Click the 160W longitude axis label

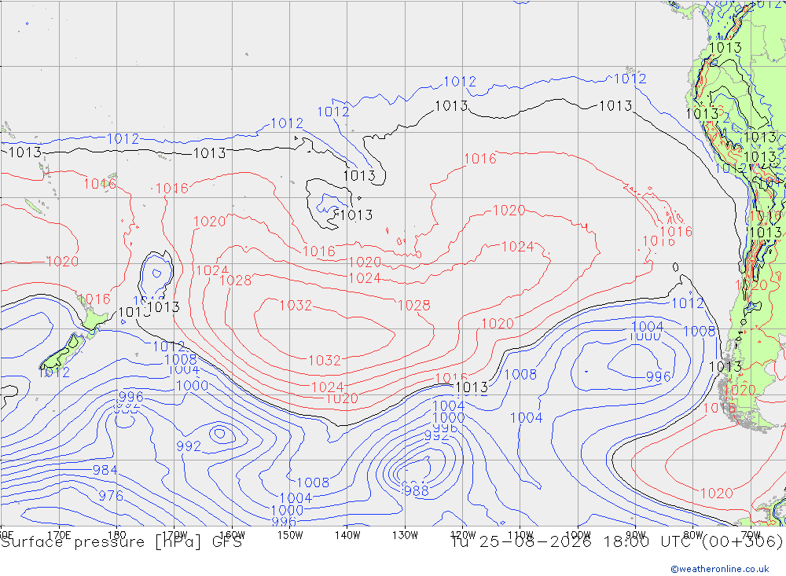pyautogui.click(x=232, y=535)
